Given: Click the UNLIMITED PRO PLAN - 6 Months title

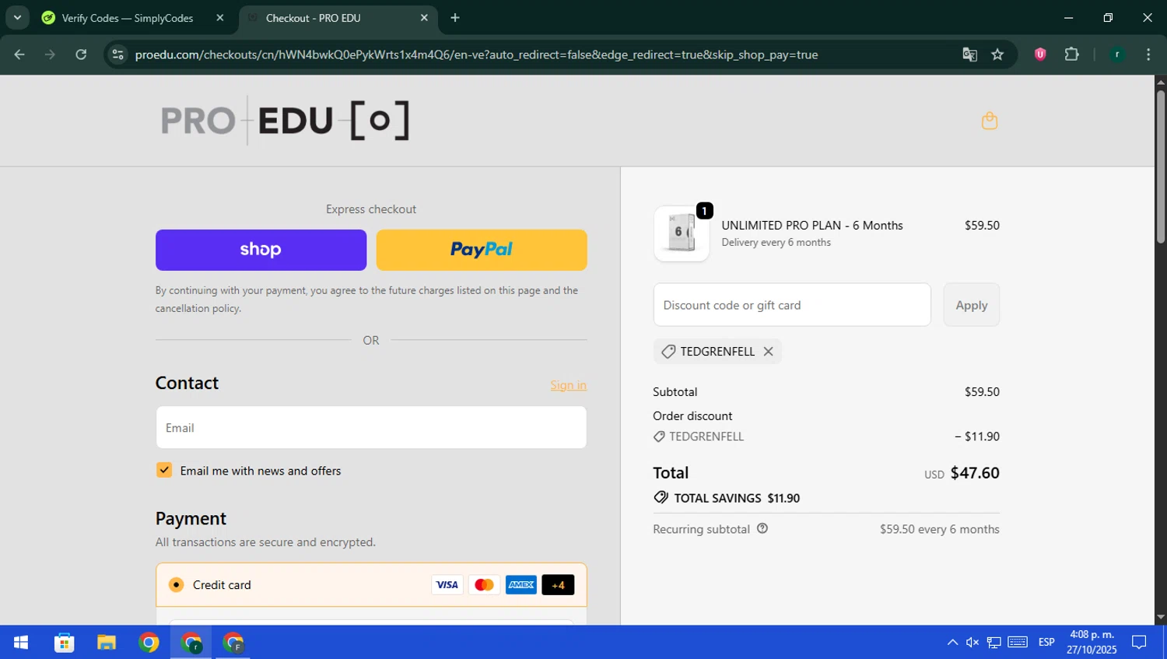Looking at the screenshot, I should pos(812,226).
